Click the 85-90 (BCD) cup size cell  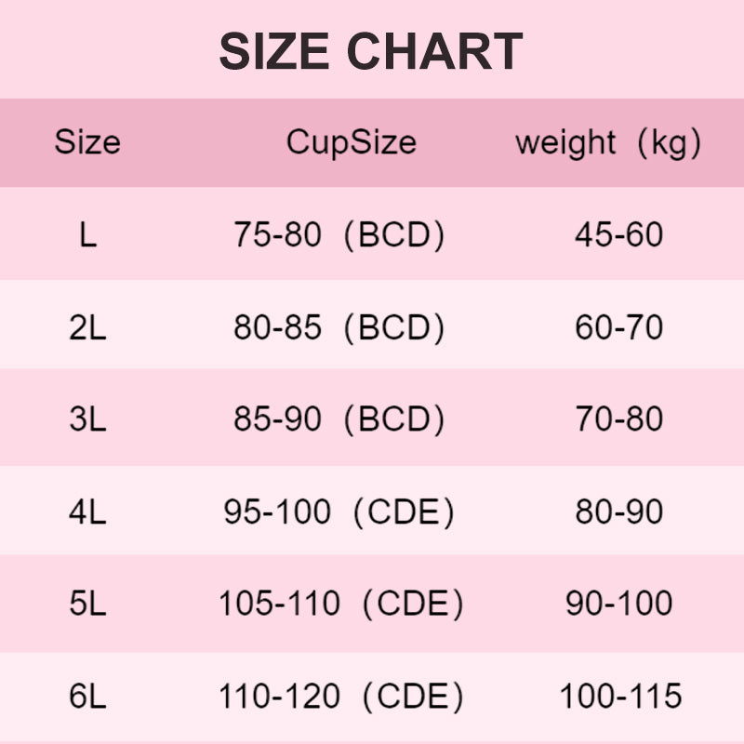tap(339, 419)
